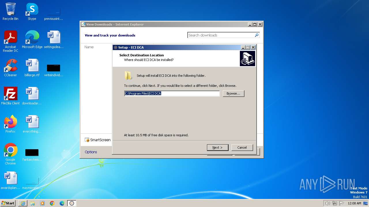Launch Skype from the desktop
This screenshot has height=207, width=369.
coord(32,11)
